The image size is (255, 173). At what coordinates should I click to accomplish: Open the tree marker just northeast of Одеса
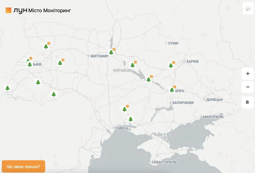[x=131, y=119]
